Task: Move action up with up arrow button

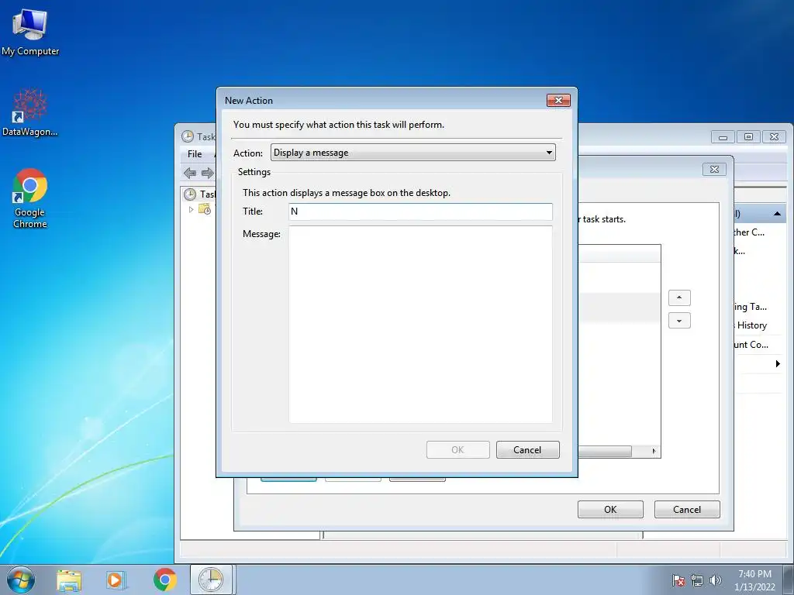Action: 679,297
